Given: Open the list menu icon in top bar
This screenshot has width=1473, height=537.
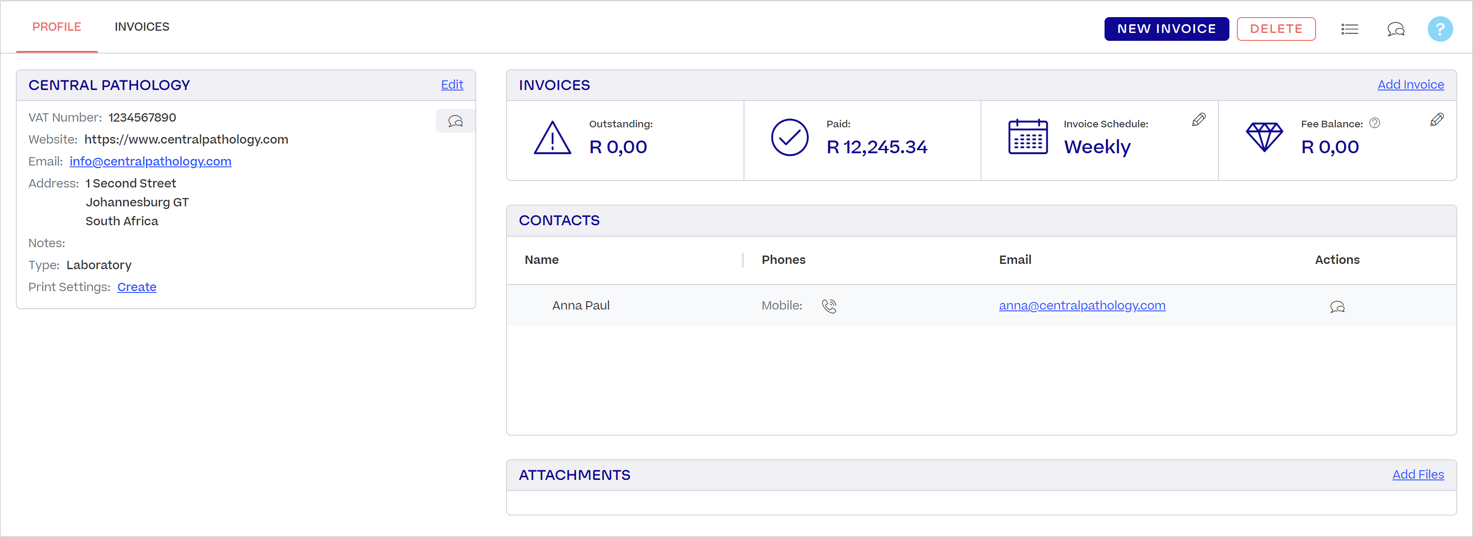Looking at the screenshot, I should pos(1349,29).
